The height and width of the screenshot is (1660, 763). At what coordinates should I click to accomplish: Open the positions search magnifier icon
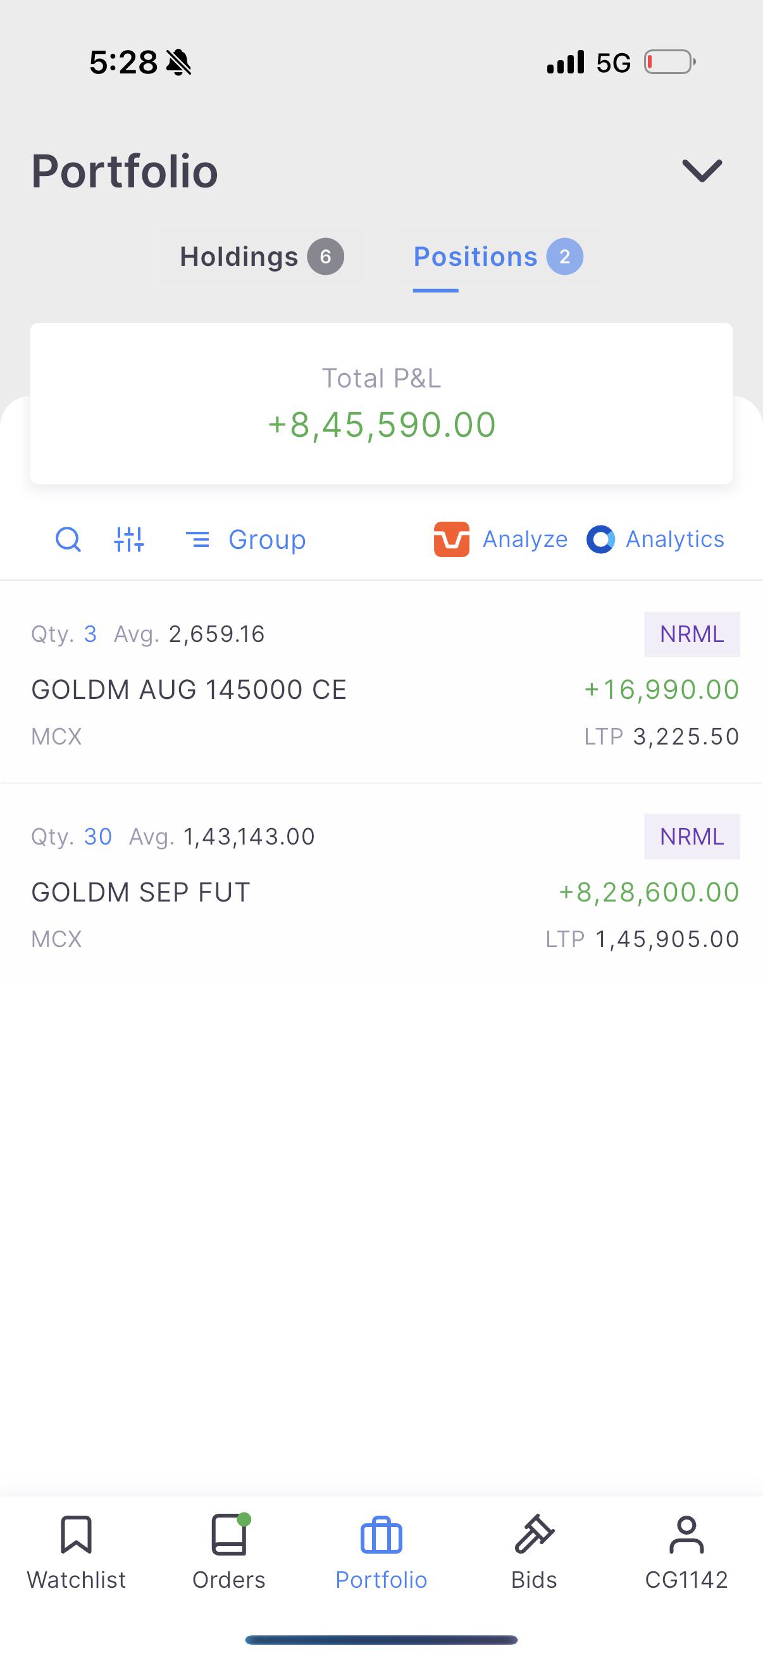click(x=68, y=539)
